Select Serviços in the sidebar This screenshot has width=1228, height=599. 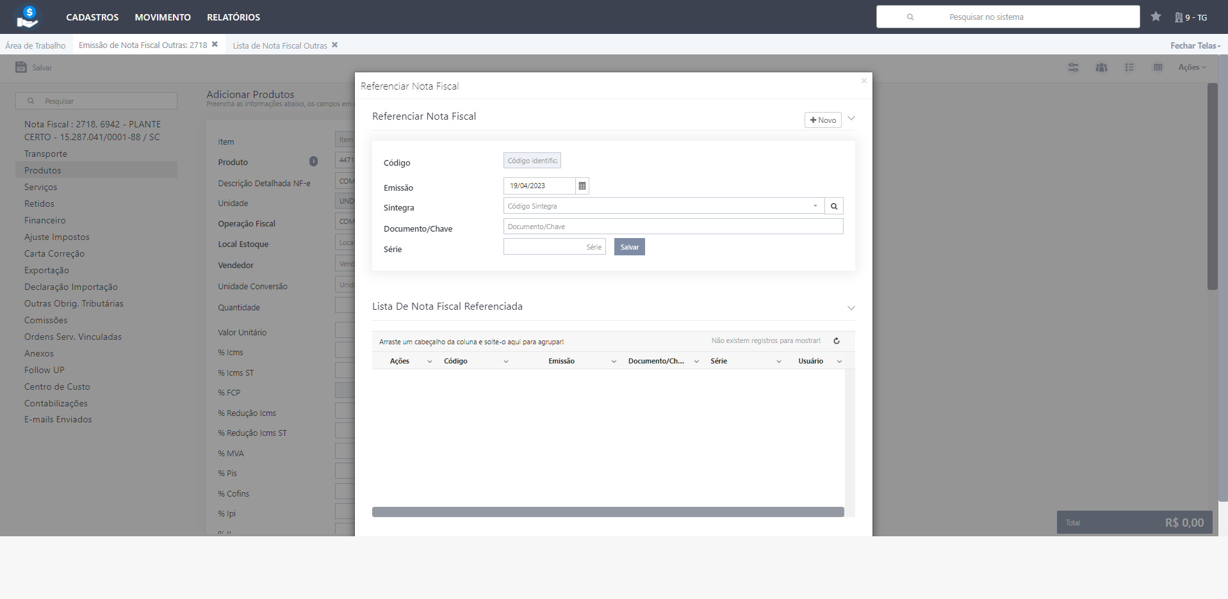41,187
